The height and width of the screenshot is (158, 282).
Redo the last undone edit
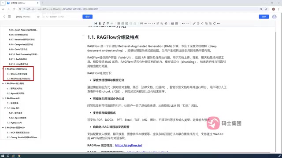click(x=187, y=23)
